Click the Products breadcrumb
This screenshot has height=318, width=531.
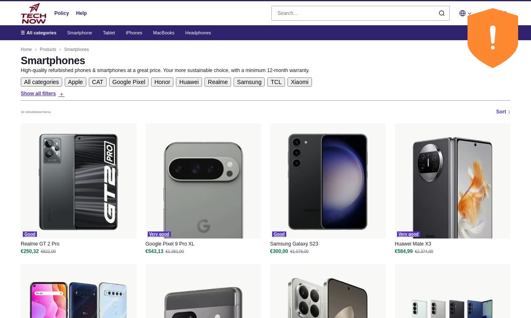(48, 50)
